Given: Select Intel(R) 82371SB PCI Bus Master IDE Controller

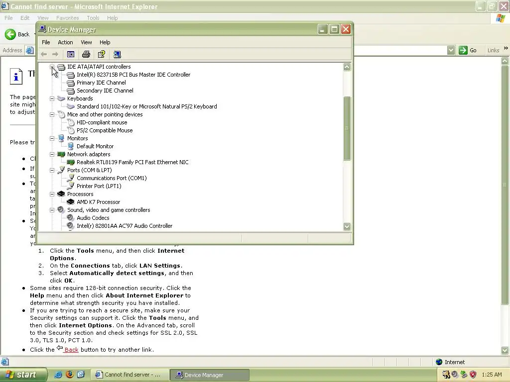Looking at the screenshot, I should tap(133, 75).
